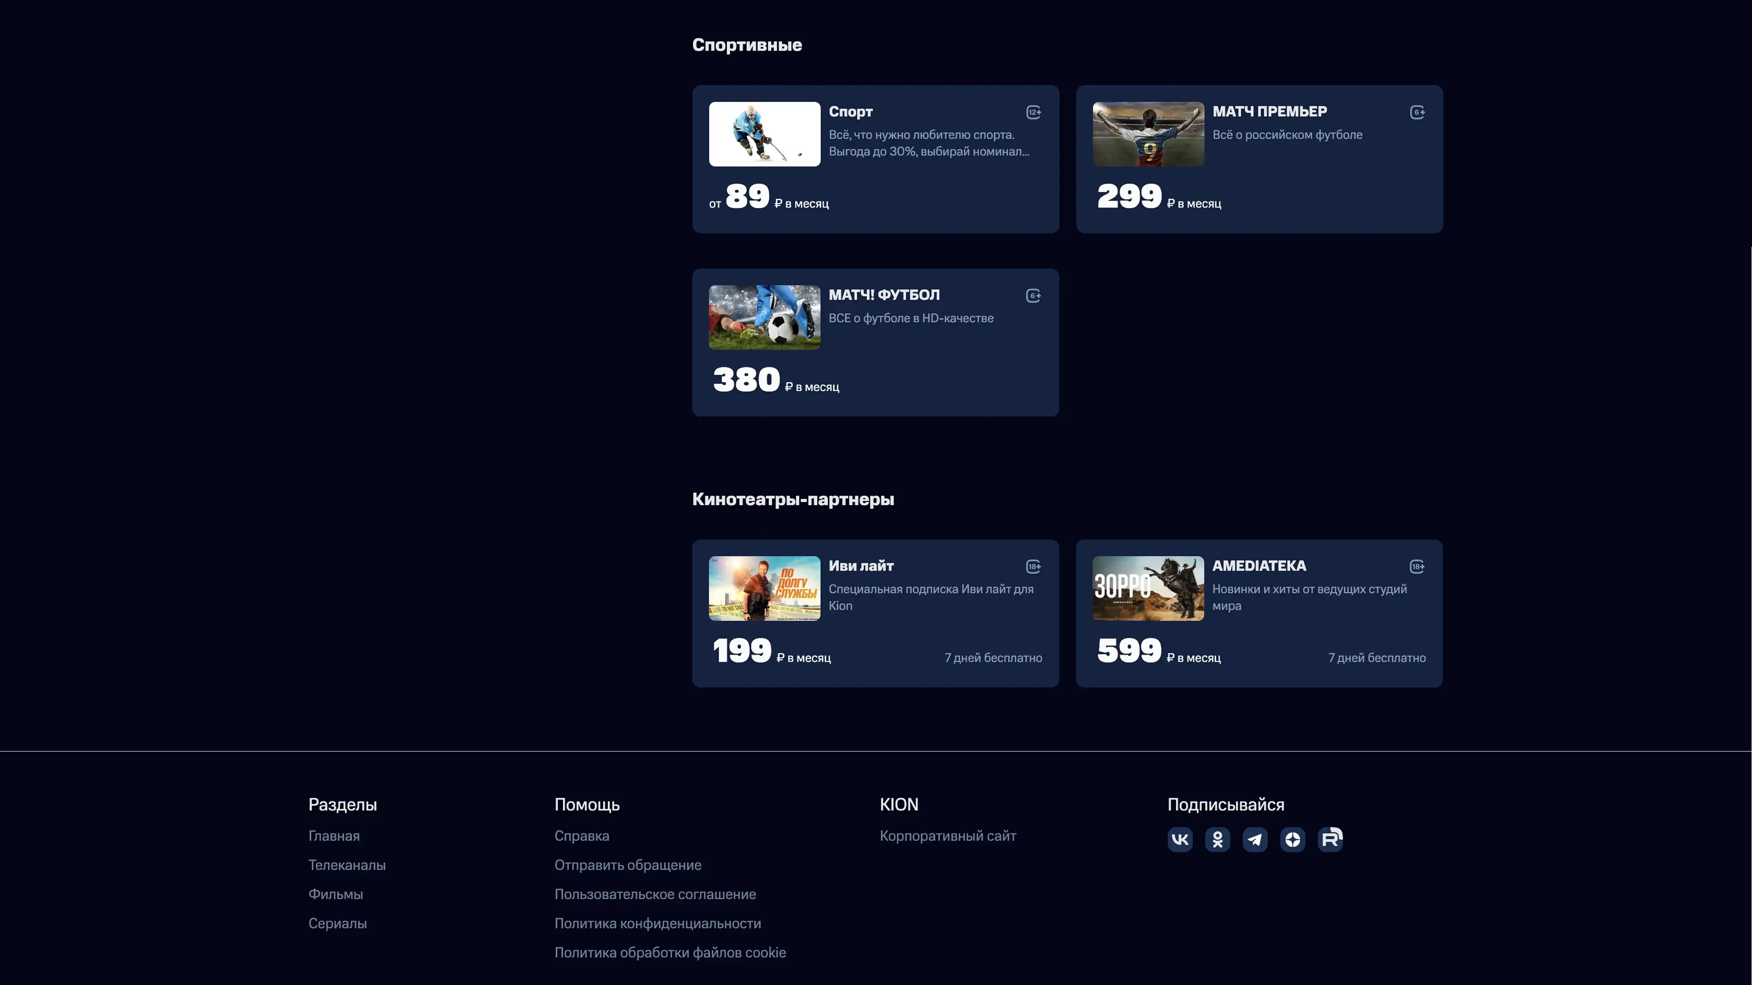Go to Главная footer link

point(334,836)
